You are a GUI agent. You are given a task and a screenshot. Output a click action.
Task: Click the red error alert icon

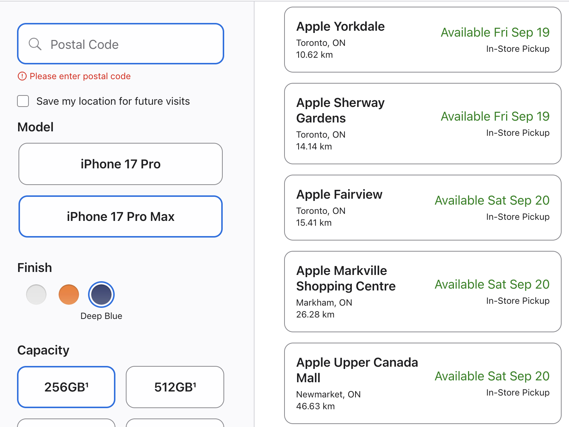tap(22, 76)
